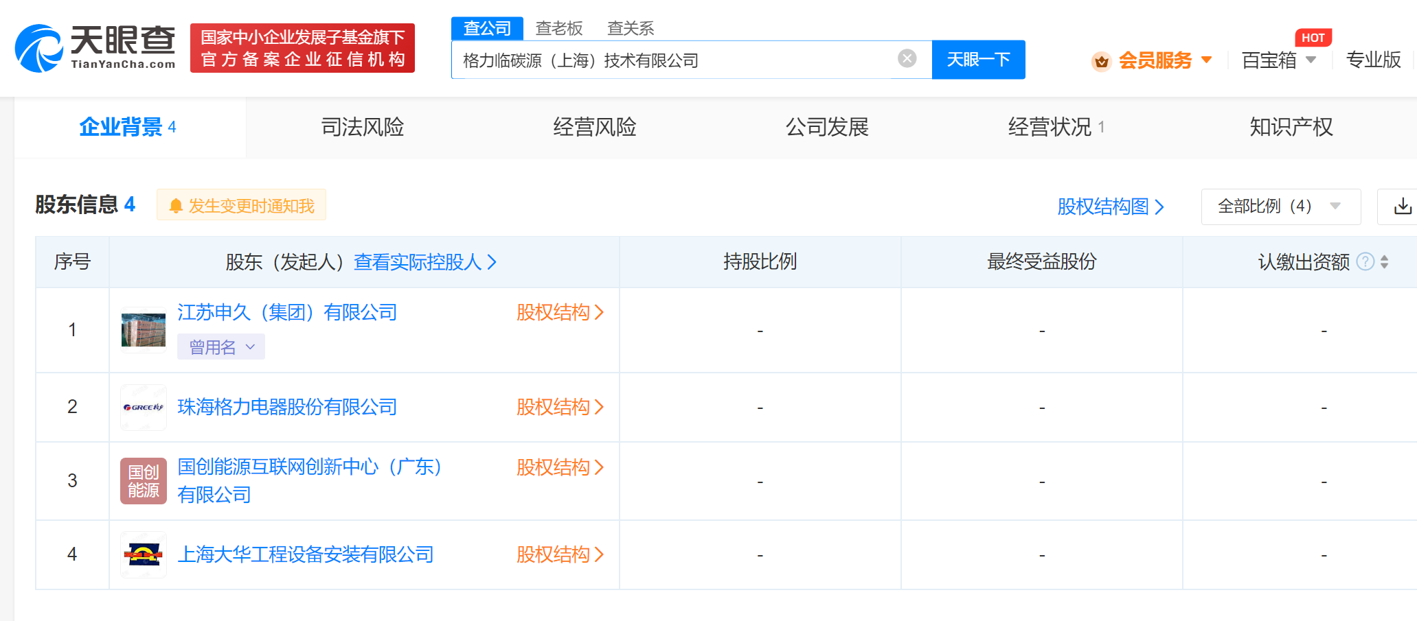Open the 经营风险 tab
The image size is (1417, 621).
tap(595, 127)
